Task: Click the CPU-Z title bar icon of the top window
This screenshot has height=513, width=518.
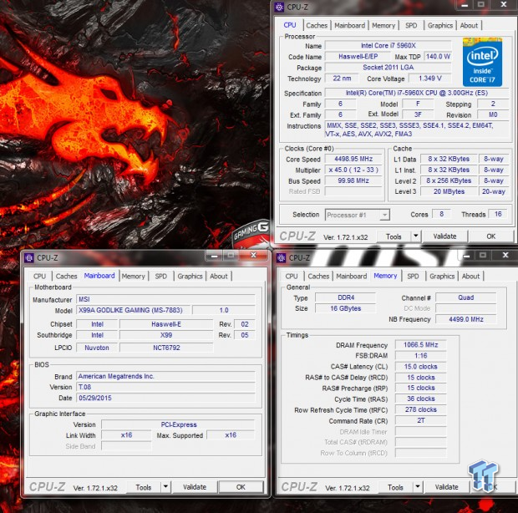Action: click(x=279, y=7)
